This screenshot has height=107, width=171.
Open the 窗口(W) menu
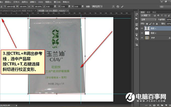click(x=57, y=2)
